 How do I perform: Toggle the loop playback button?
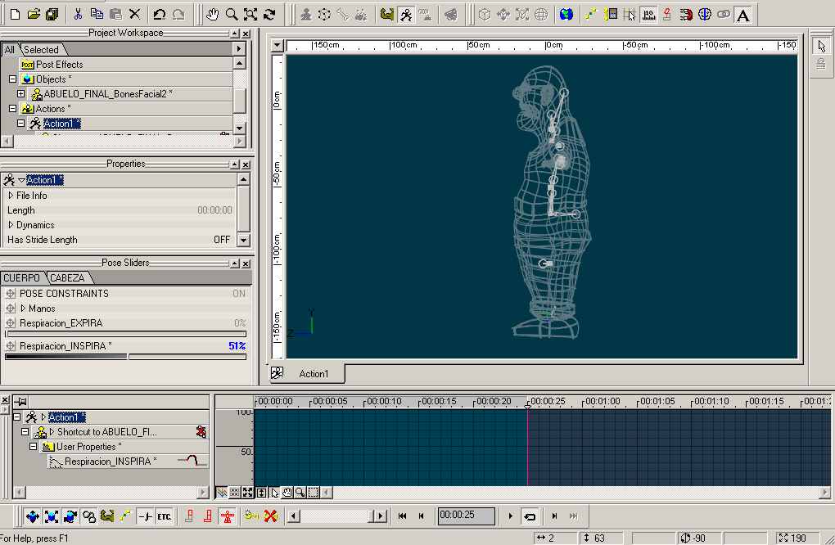(530, 516)
